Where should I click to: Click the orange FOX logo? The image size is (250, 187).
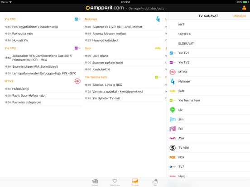tap(173, 157)
